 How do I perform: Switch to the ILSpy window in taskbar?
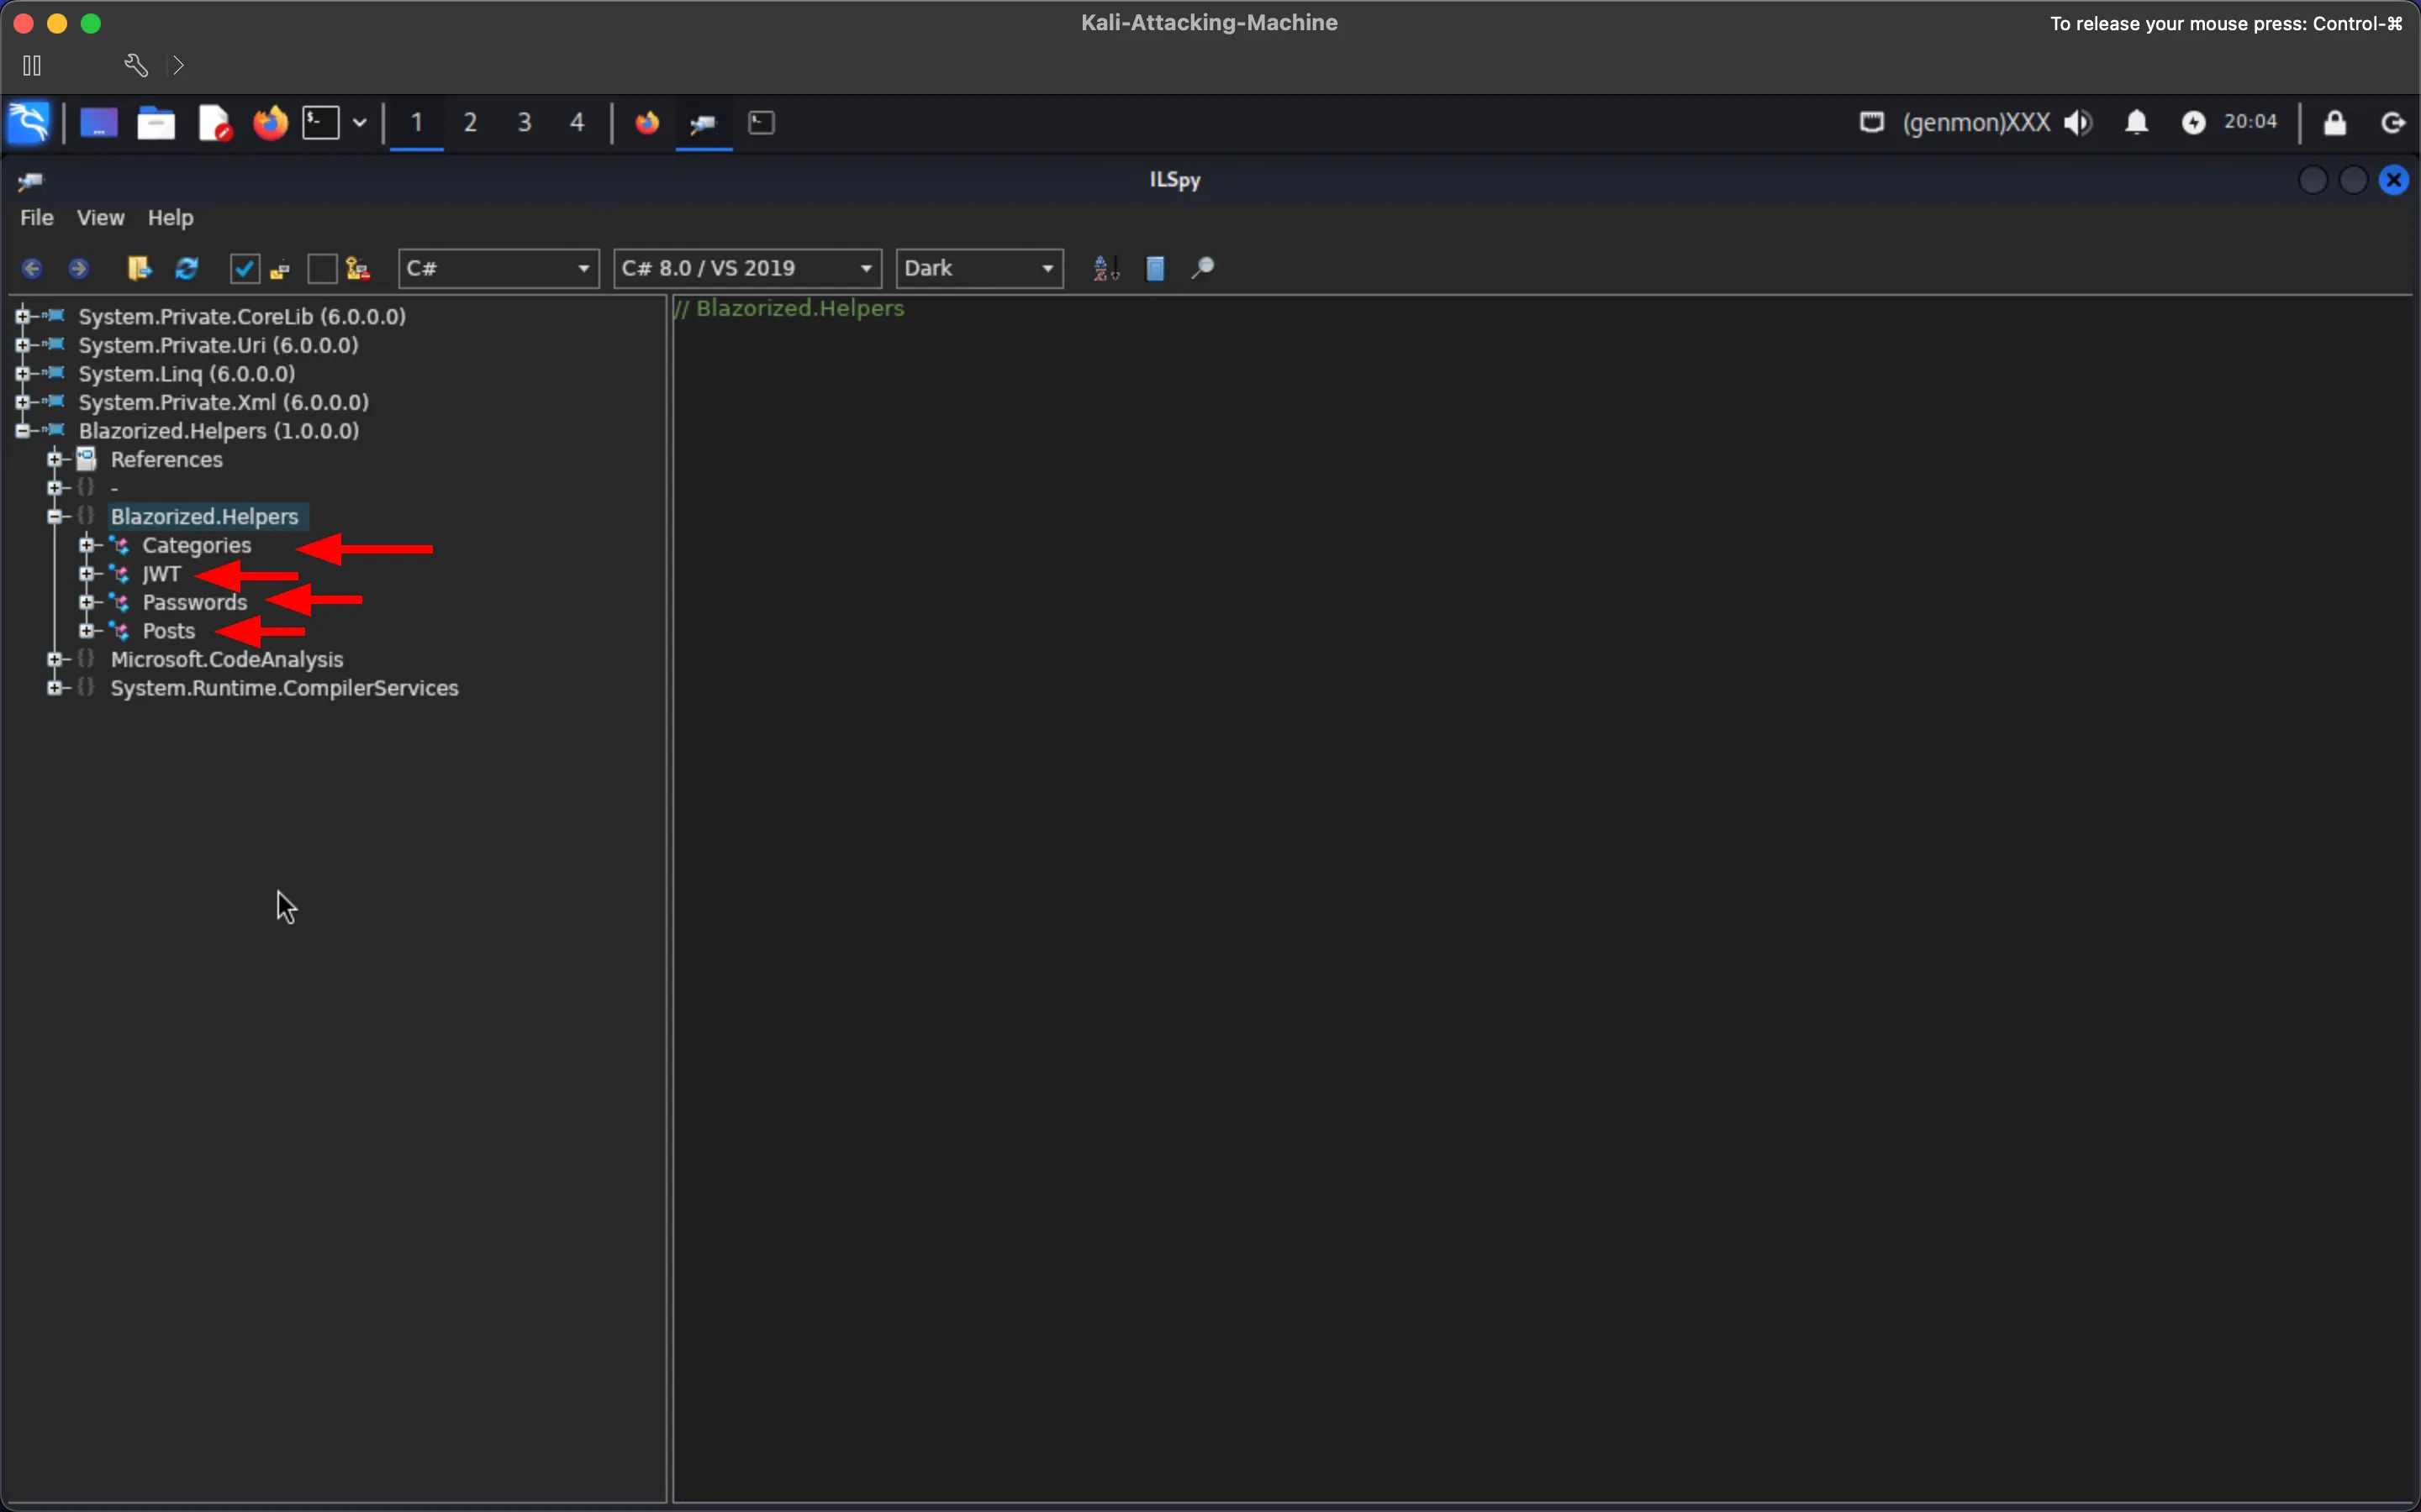704,123
